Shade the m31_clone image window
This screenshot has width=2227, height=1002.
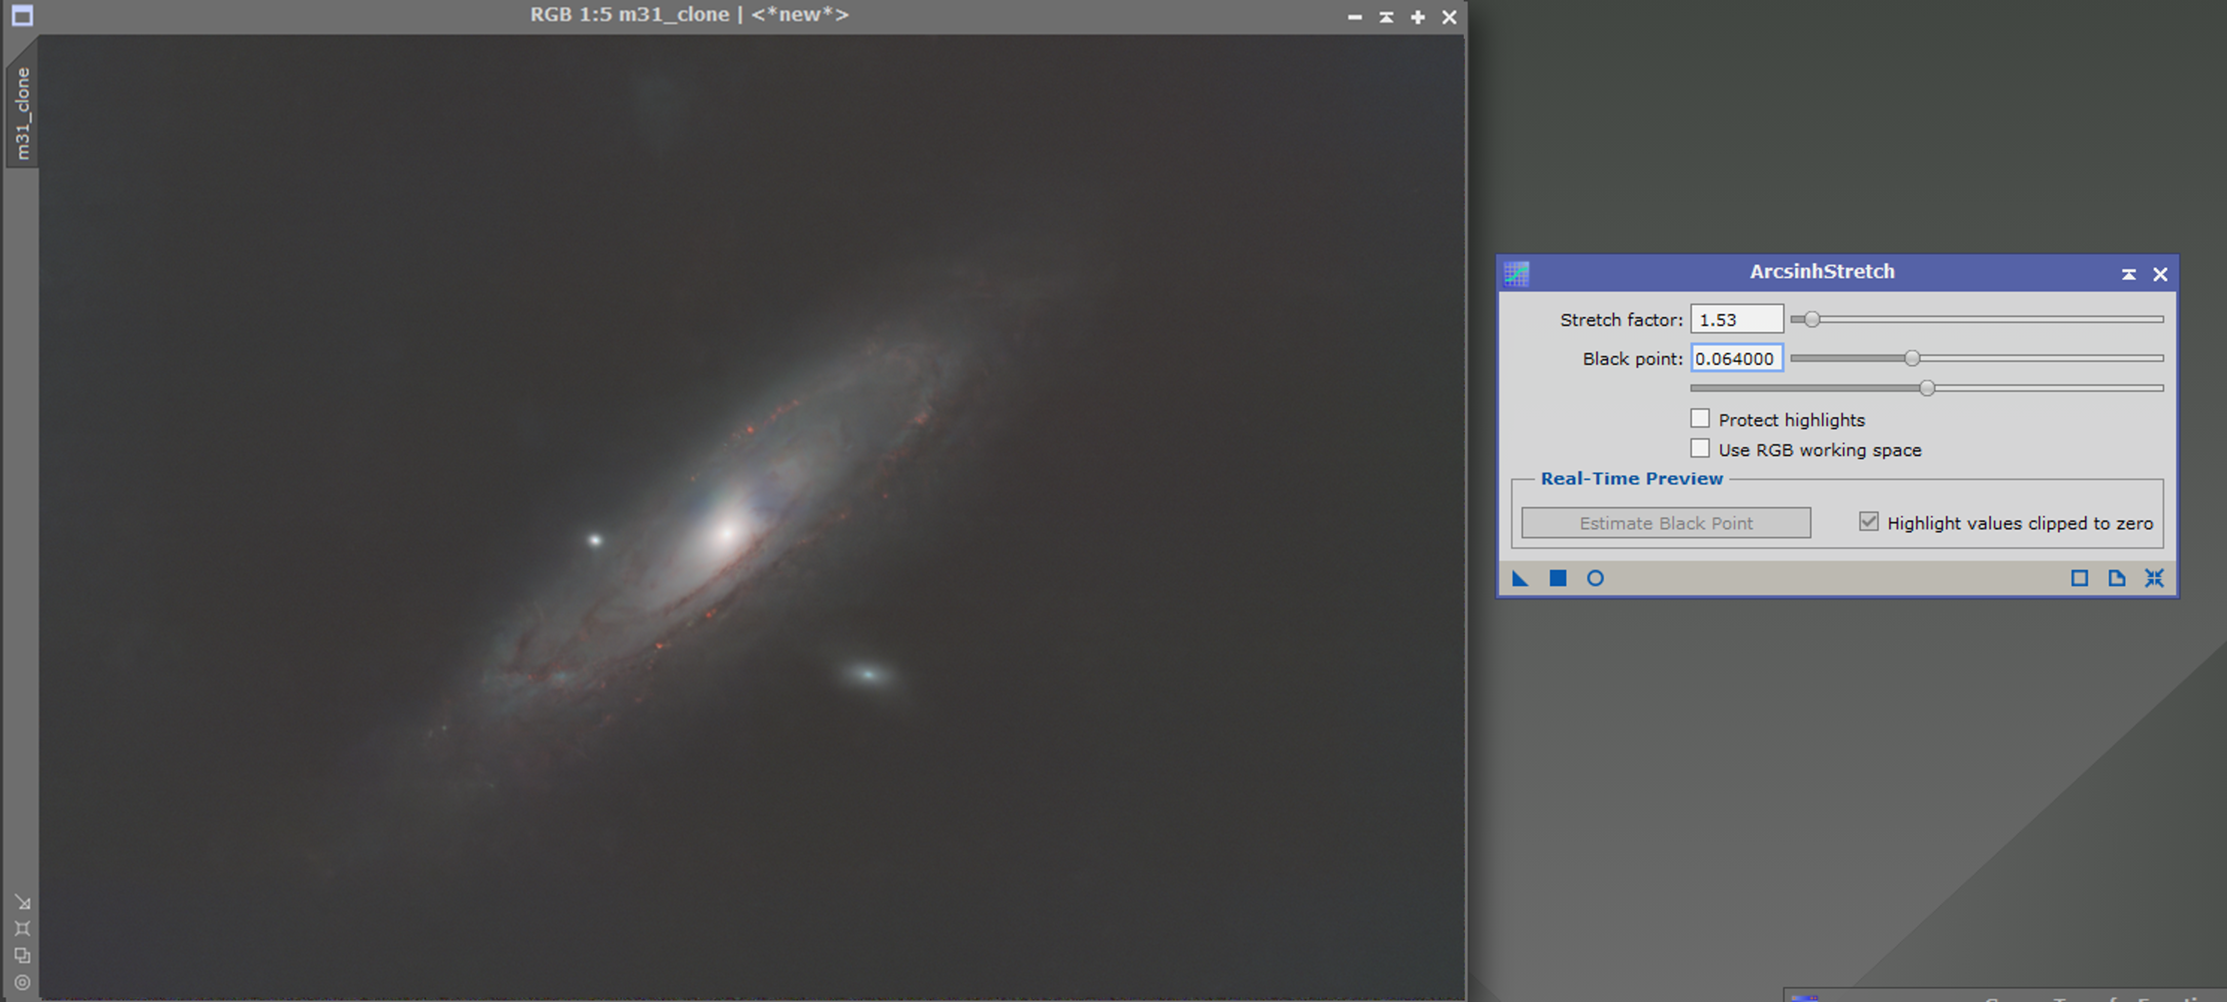[x=1386, y=16]
